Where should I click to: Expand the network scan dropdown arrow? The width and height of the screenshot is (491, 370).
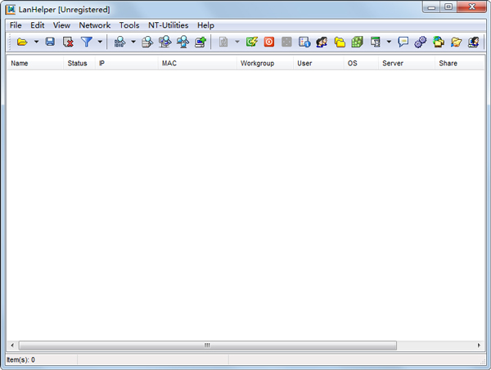133,42
